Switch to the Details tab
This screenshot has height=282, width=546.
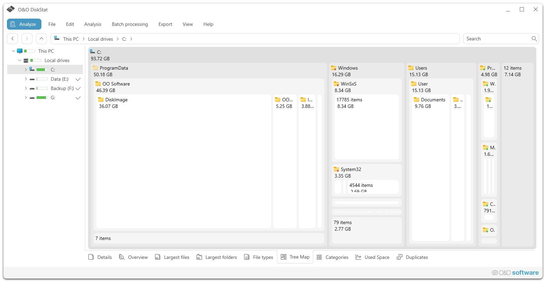click(100, 257)
